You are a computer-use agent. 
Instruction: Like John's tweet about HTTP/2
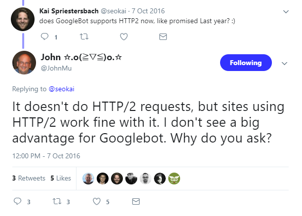click(96, 201)
